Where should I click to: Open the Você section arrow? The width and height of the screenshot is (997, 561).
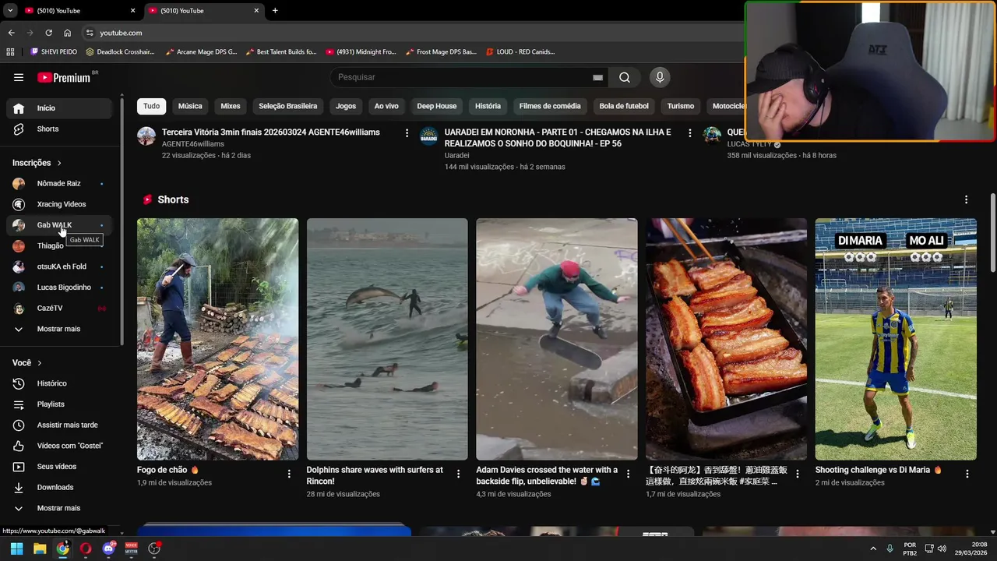40,363
